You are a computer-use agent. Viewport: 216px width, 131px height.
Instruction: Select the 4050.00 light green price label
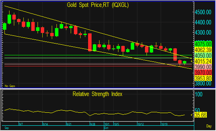point(203,56)
